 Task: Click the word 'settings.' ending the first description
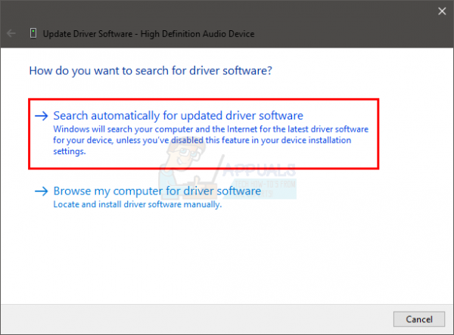[70, 151]
